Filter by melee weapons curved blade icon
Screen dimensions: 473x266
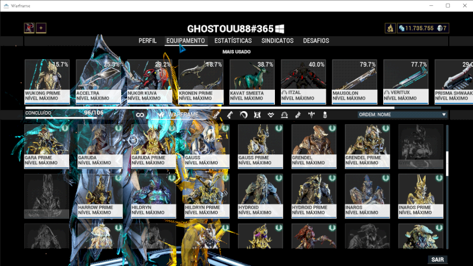pos(244,115)
